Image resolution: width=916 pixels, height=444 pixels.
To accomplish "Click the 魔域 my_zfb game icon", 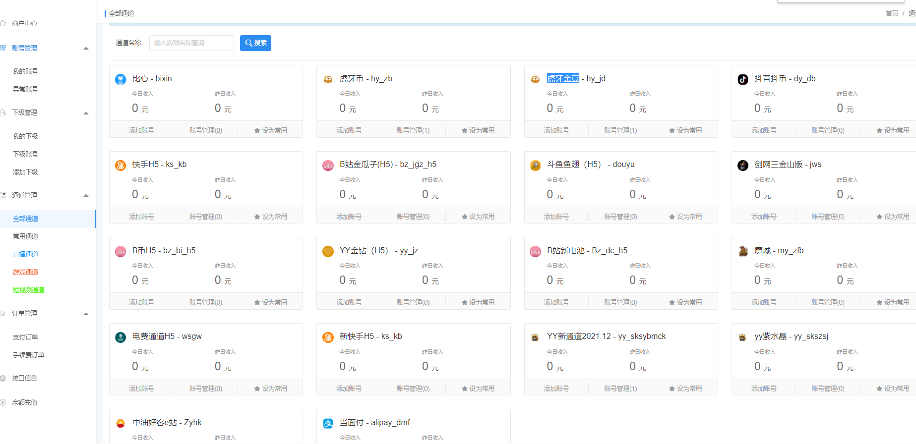I will coord(742,251).
